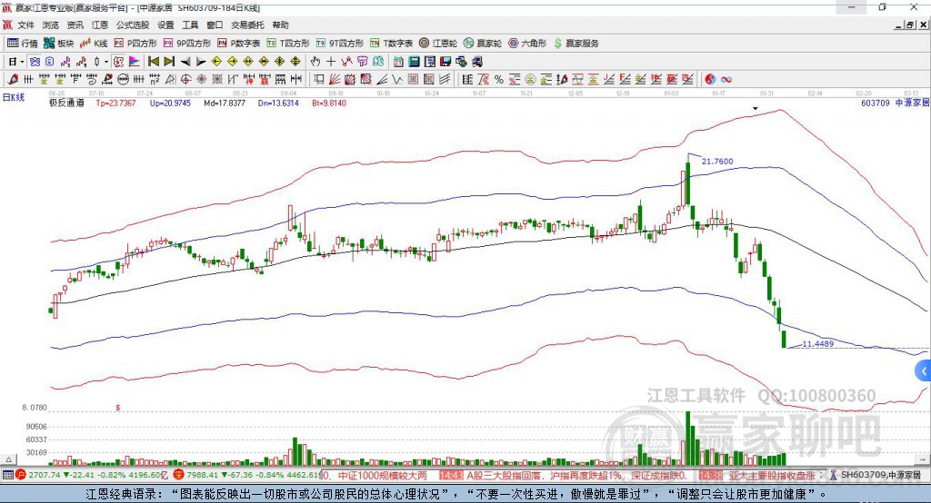Click the Up=20.9745 indicator value

(x=170, y=104)
